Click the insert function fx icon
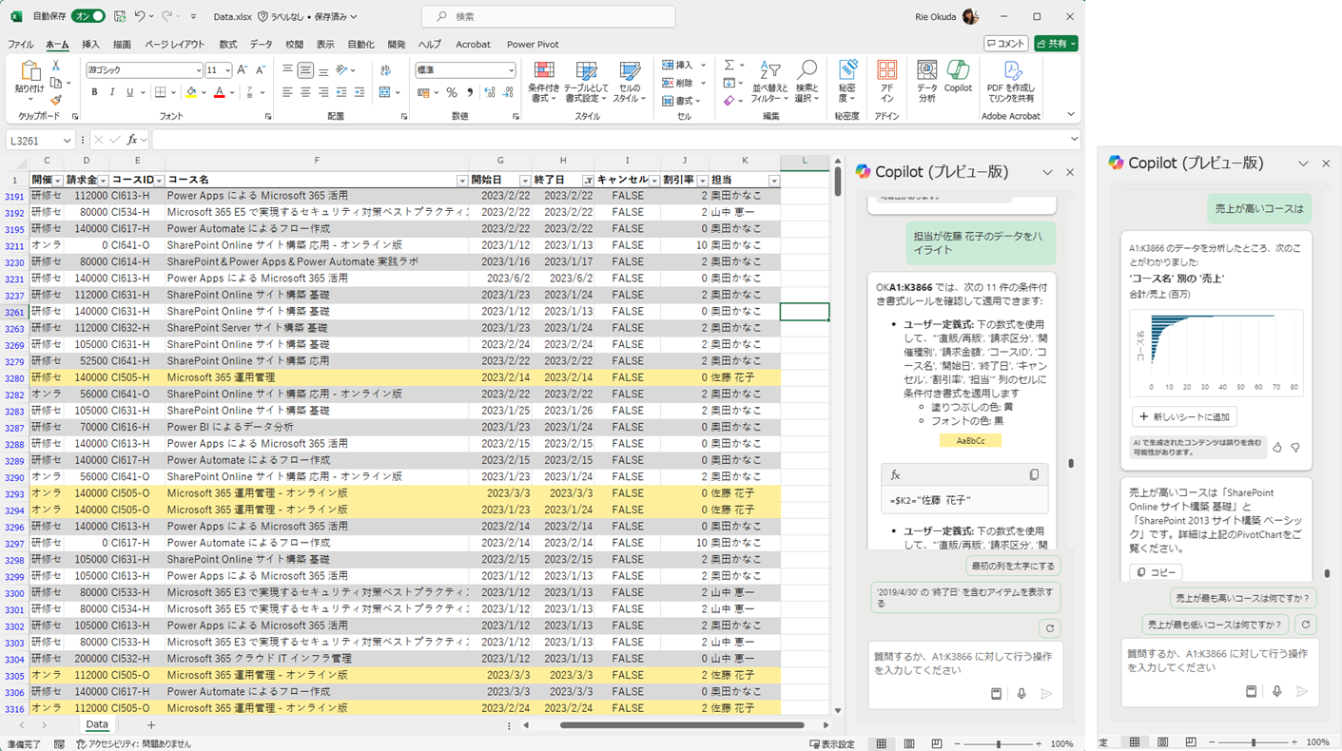This screenshot has height=751, width=1342. (132, 140)
